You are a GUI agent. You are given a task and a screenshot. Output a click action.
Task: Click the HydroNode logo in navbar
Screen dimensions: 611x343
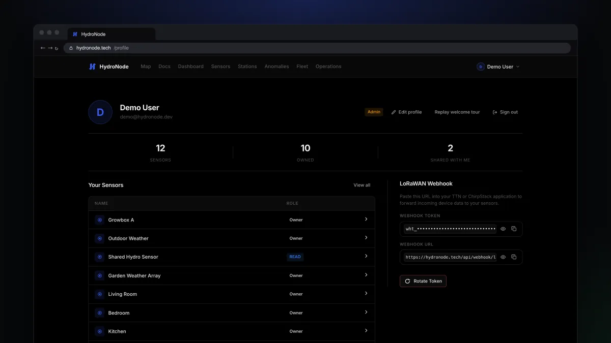coord(108,67)
